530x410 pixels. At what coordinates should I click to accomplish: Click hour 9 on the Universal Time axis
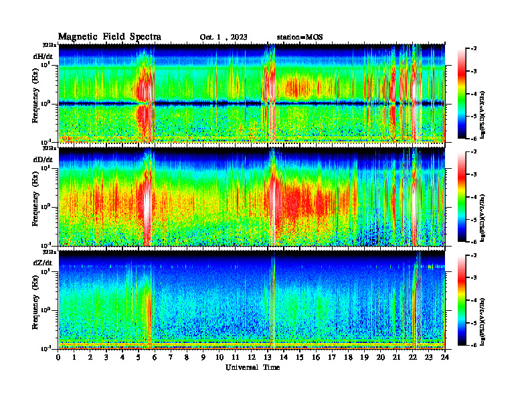pos(203,358)
